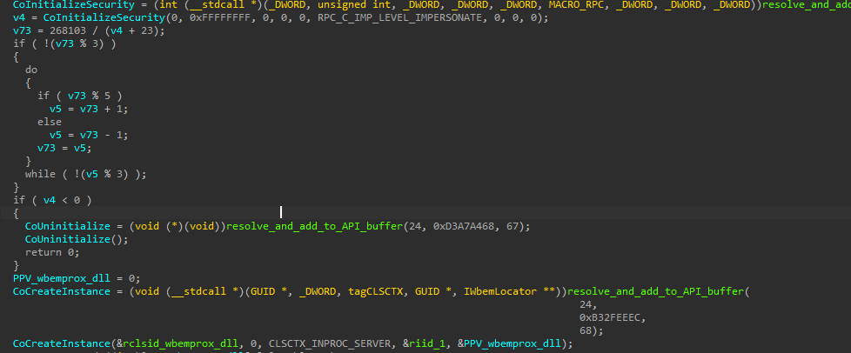851x353 pixels.
Task: Click the v73 = 268103 assignment line
Action: [89, 31]
